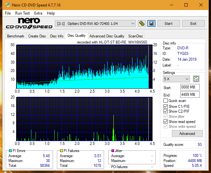Click the PI Errors chart area
The width and height of the screenshot is (211, 173).
point(84,67)
